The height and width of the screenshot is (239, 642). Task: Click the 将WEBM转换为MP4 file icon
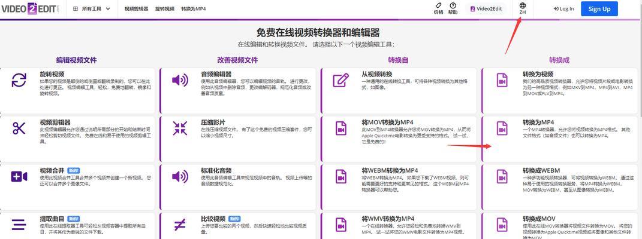click(x=340, y=176)
